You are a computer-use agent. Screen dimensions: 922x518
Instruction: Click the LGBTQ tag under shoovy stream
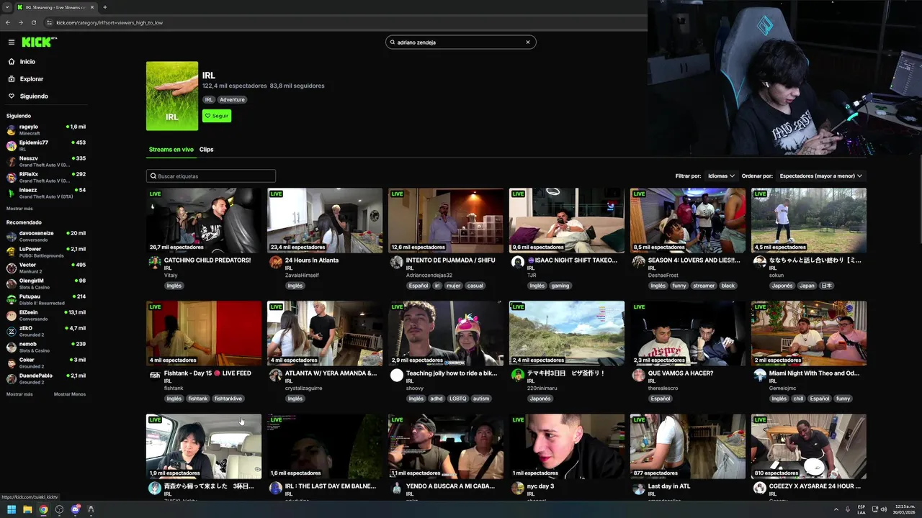pyautogui.click(x=458, y=399)
